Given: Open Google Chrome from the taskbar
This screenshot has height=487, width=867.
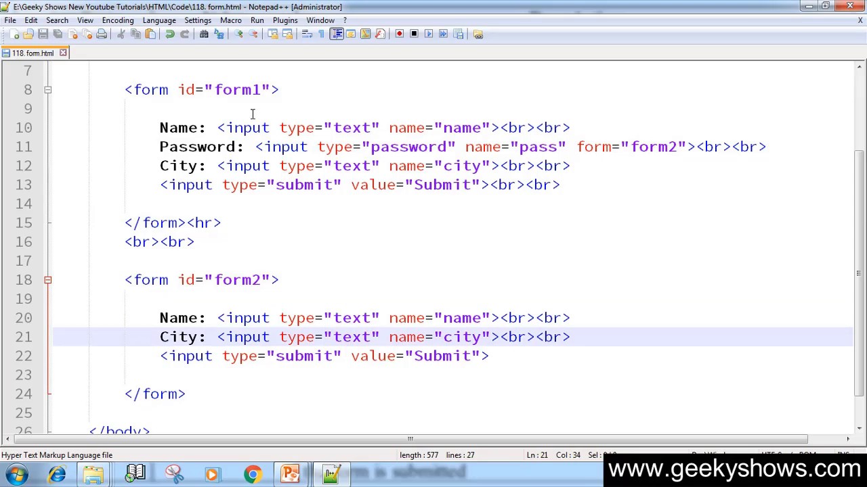Looking at the screenshot, I should [253, 474].
